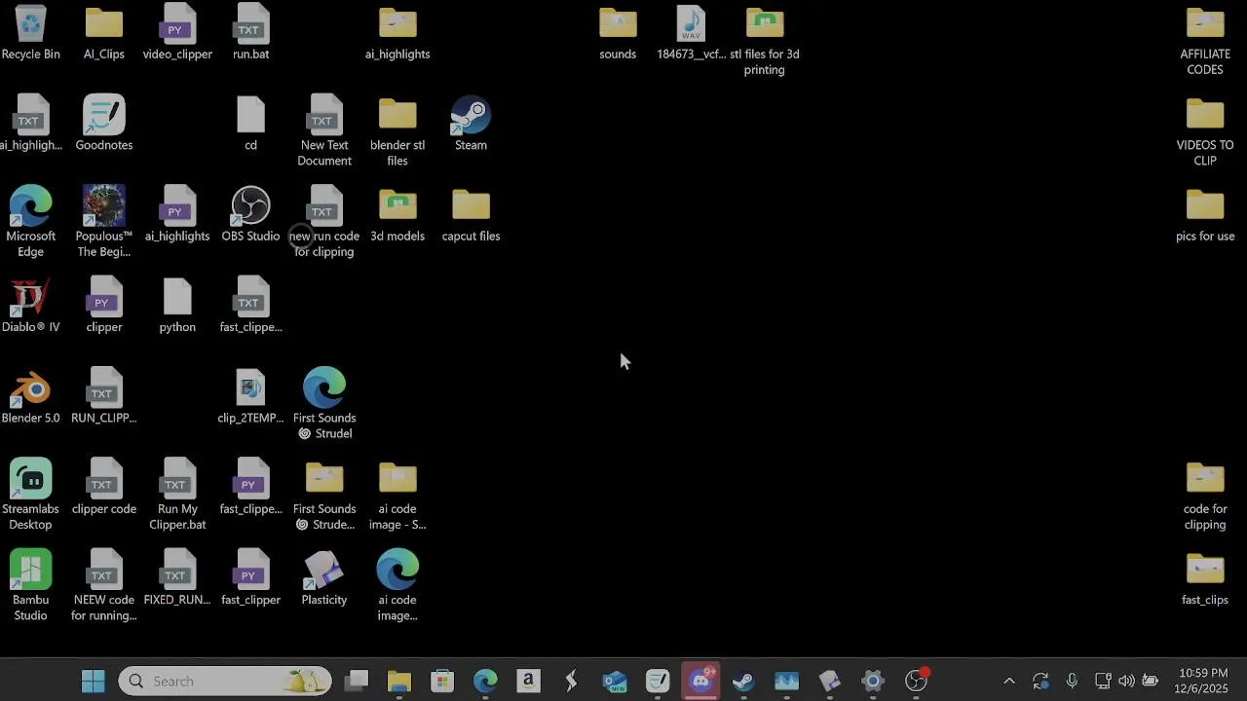Open Settings gear in the taskbar
The image size is (1247, 701).
tap(873, 682)
